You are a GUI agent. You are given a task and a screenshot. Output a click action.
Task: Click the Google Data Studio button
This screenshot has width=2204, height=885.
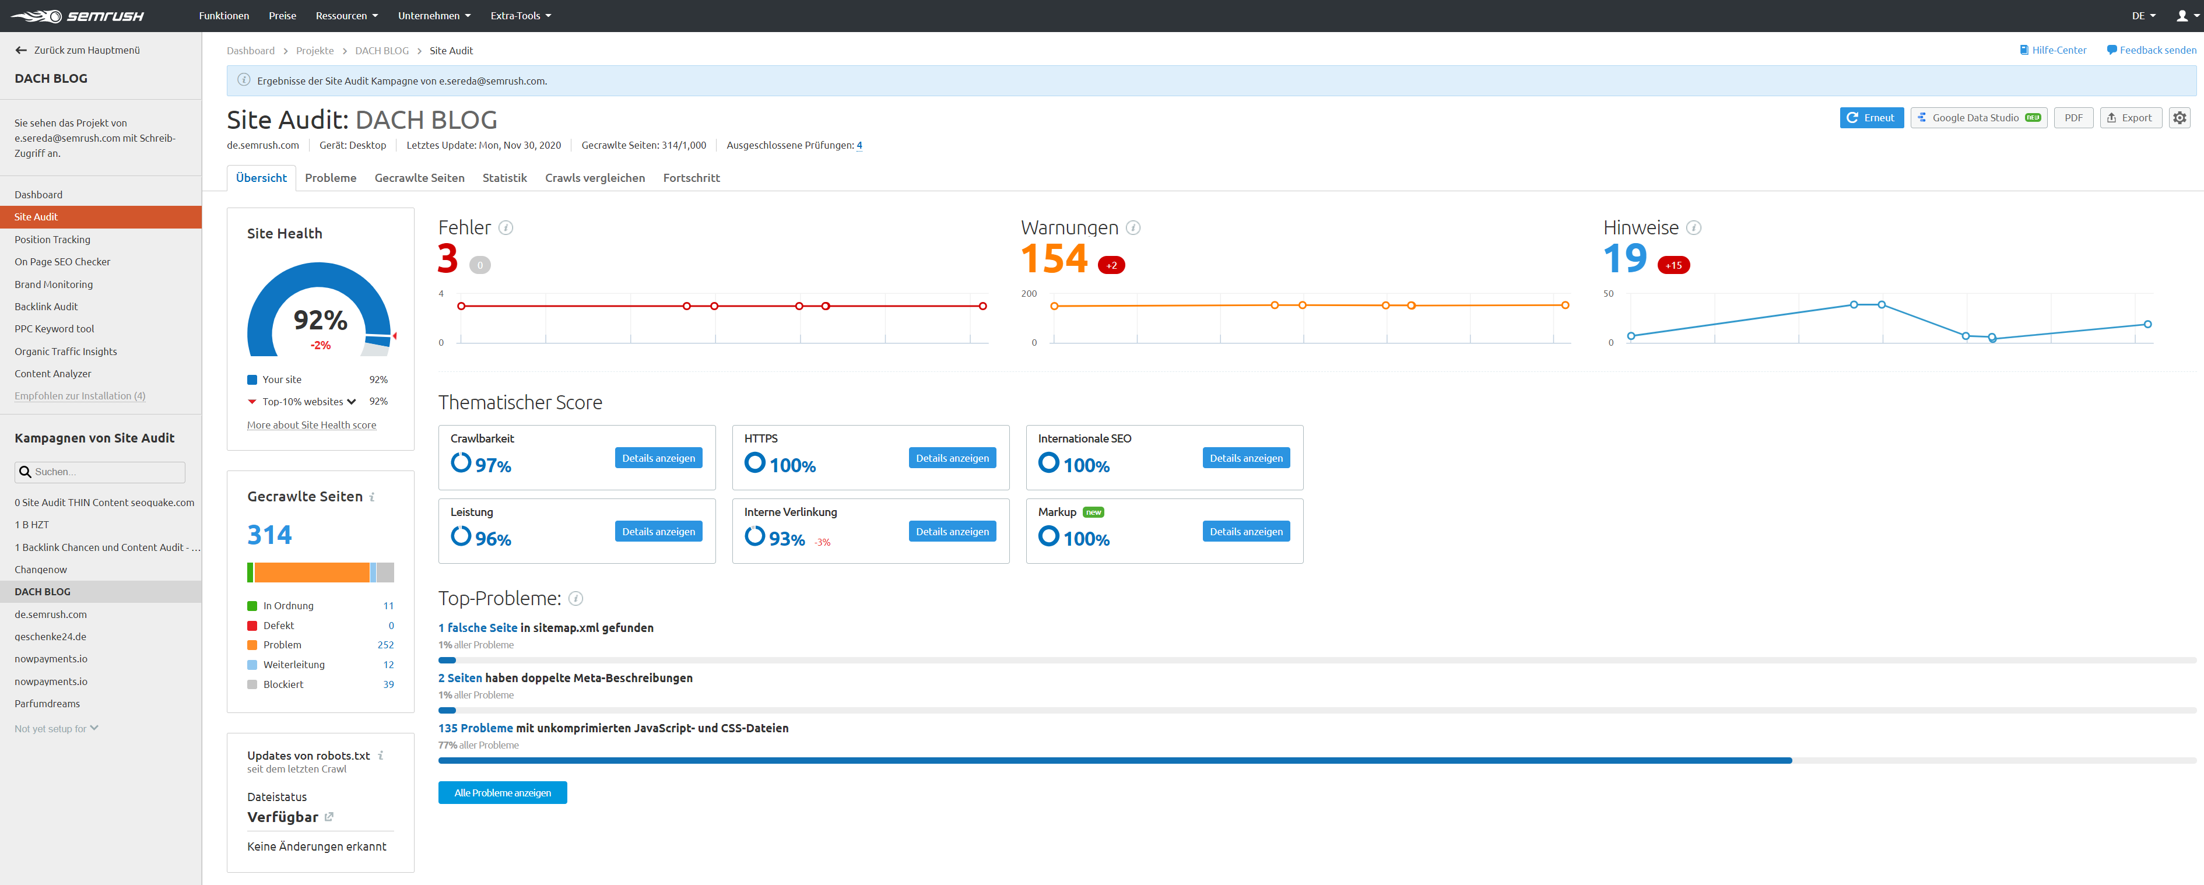tap(1978, 118)
